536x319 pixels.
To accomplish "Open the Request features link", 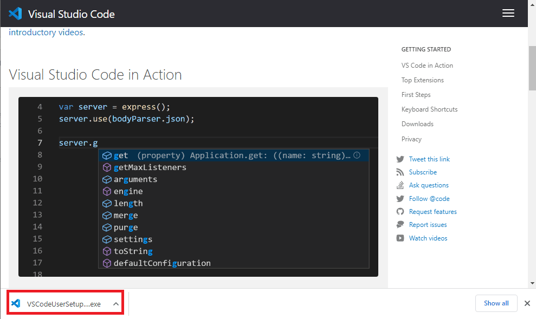I will pyautogui.click(x=433, y=212).
